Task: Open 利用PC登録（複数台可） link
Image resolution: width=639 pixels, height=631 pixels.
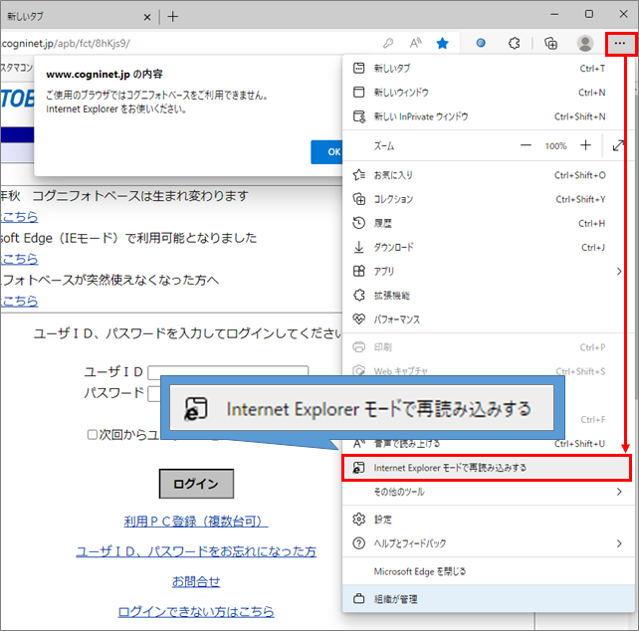Action: click(196, 522)
